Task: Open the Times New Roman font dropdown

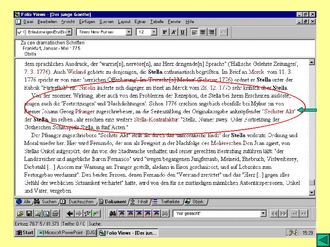Action: [x=129, y=32]
